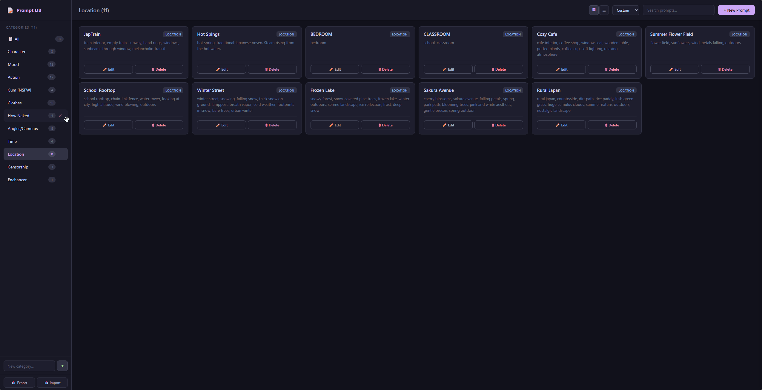Focus the Search prompts field
762x390 pixels.
(678, 10)
